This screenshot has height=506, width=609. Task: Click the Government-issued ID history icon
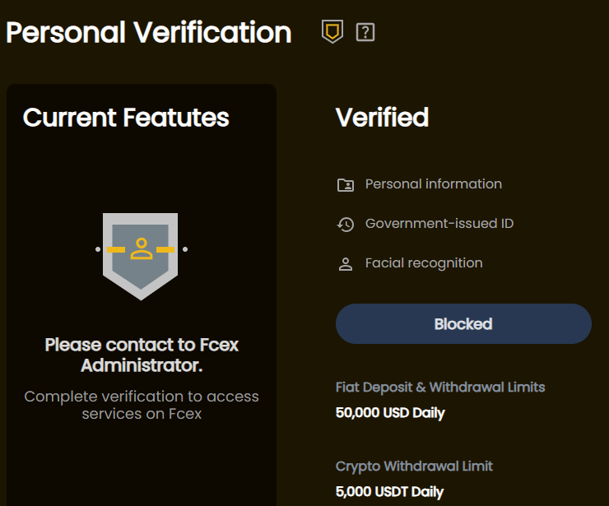click(x=346, y=224)
